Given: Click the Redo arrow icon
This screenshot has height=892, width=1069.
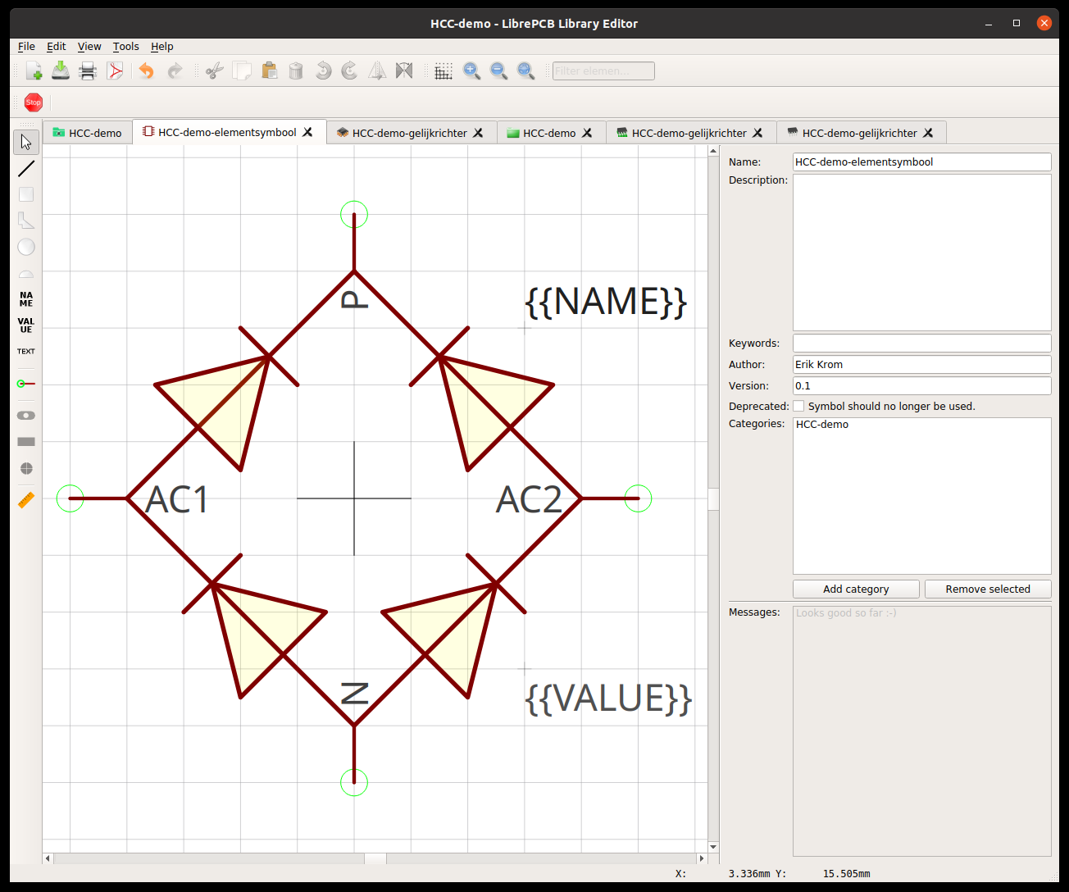Looking at the screenshot, I should click(175, 71).
